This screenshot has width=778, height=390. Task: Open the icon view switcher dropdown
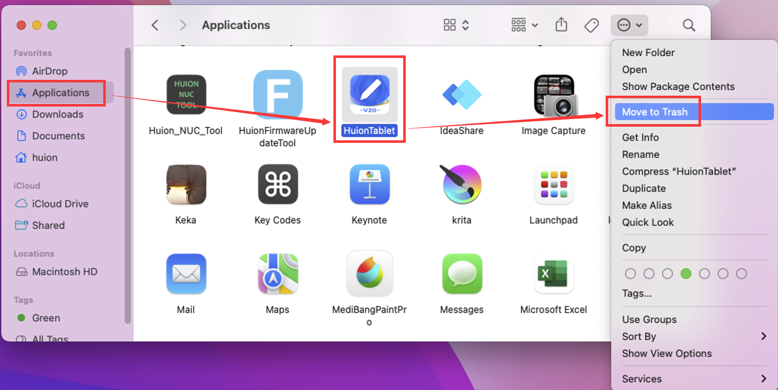456,25
